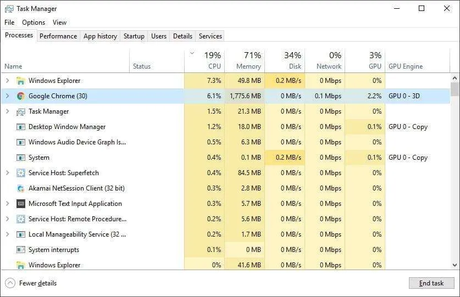Click Chrome's 1,775.6 MB memory value

[x=245, y=96]
